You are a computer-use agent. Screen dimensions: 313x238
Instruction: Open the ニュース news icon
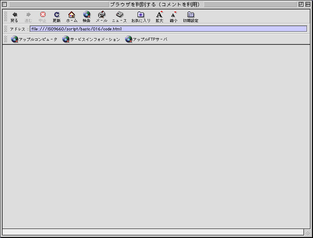tap(120, 17)
